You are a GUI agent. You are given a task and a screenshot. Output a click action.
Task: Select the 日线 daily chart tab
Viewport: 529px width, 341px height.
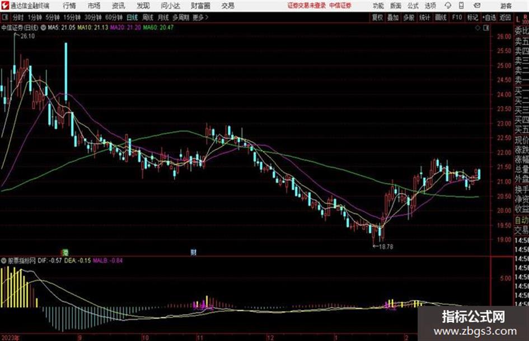[x=132, y=17]
